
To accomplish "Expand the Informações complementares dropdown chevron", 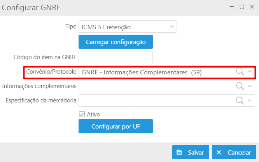I will click(x=250, y=86).
